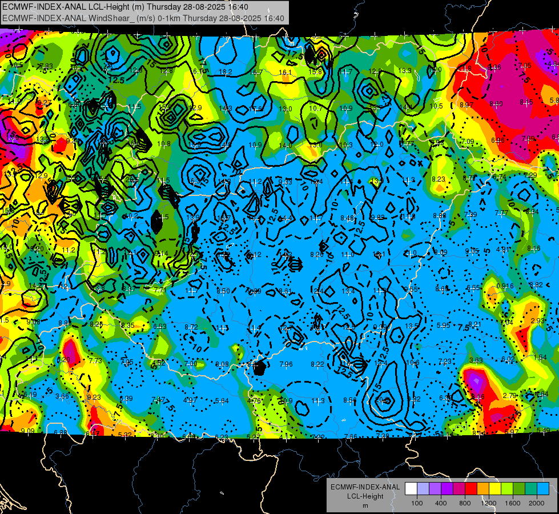Click the unit label 'm' in legend

click(x=365, y=505)
